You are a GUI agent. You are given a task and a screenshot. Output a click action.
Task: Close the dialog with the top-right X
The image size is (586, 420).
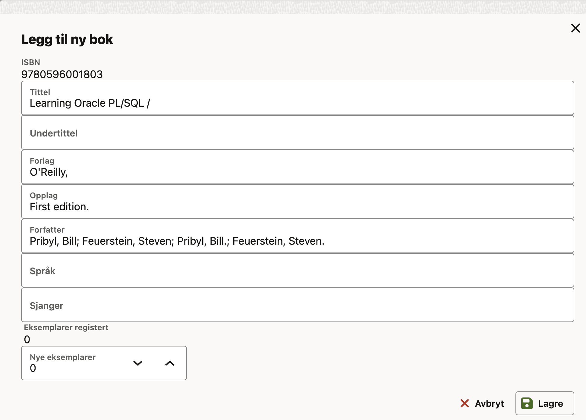tap(575, 28)
